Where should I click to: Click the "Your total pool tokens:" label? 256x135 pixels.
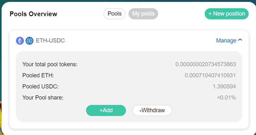coord(50,64)
